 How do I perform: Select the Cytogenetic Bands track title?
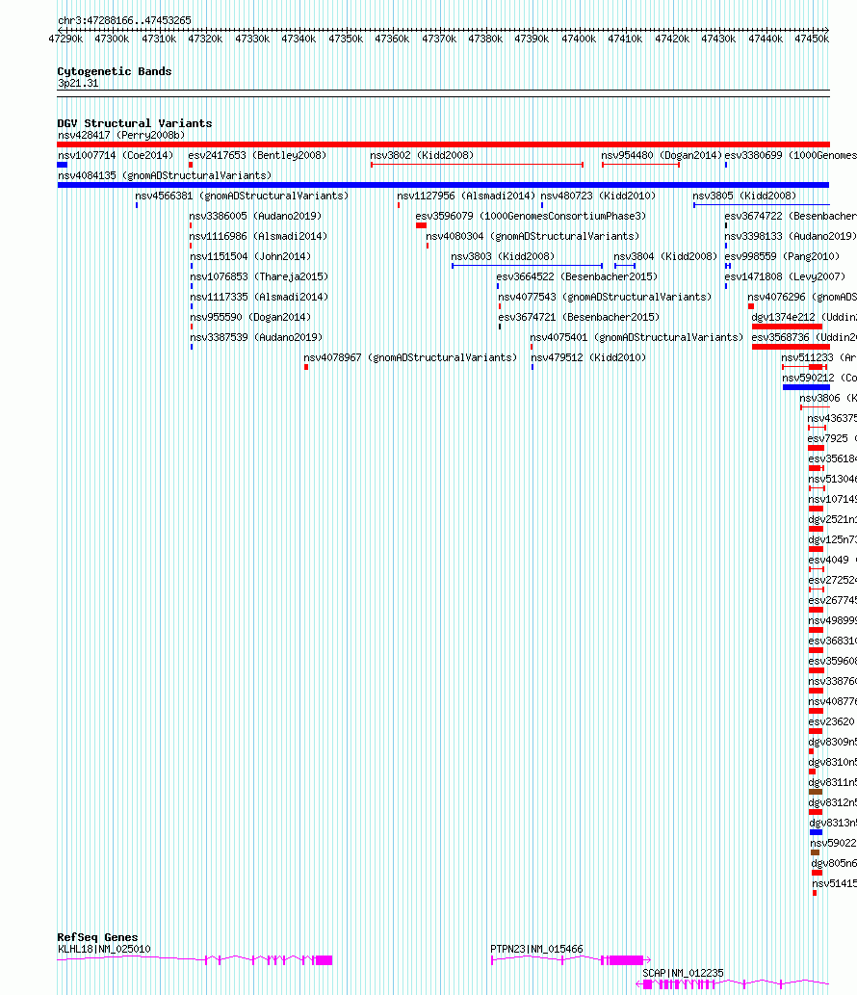coord(115,71)
